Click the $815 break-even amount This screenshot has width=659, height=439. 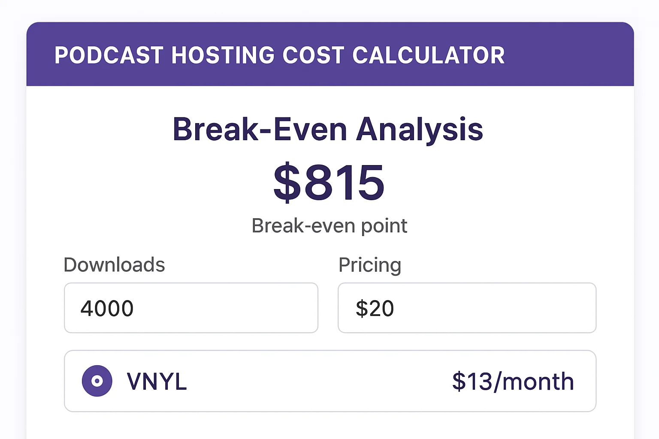click(x=329, y=182)
